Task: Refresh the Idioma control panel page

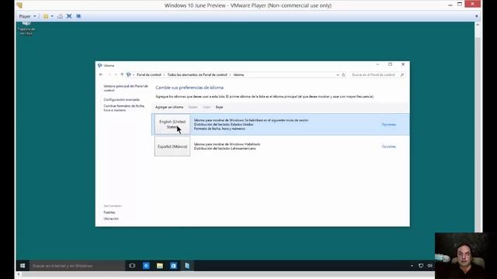Action: coord(343,75)
